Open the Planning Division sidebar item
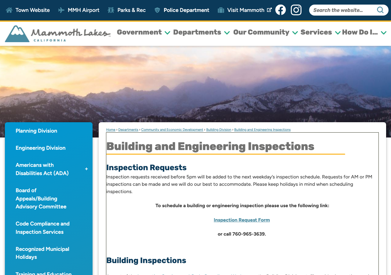Image resolution: width=391 pixels, height=275 pixels. [36, 131]
